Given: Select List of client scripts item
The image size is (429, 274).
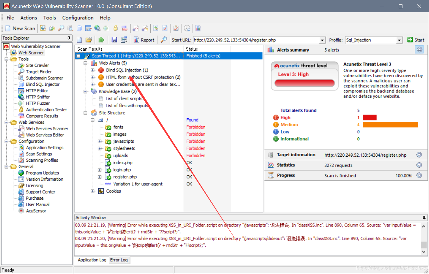Looking at the screenshot, I should coord(124,99).
